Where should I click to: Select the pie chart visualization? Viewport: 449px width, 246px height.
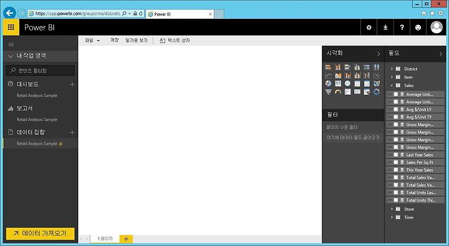[329, 84]
